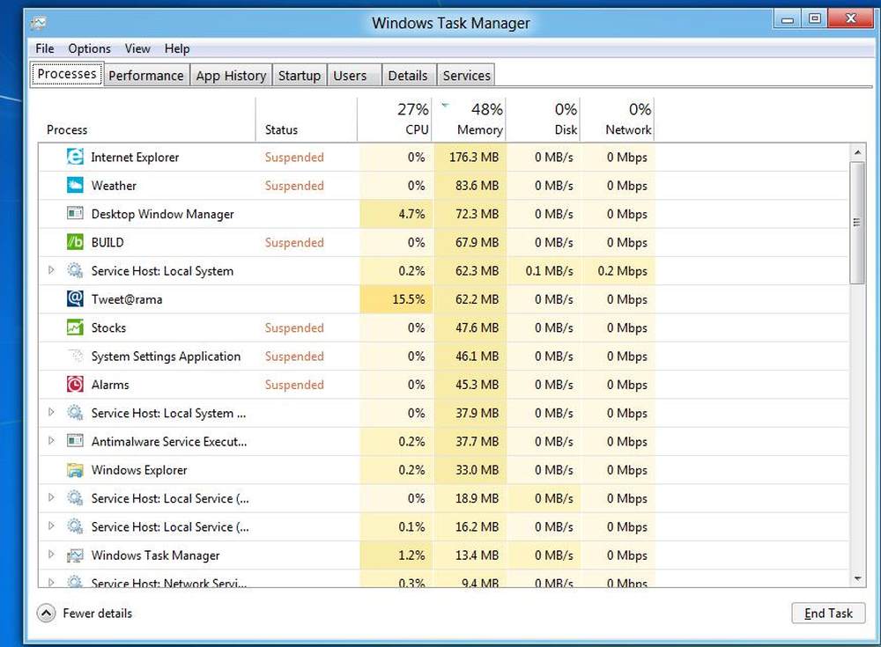881x647 pixels.
Task: Select the Internet Explorer process name
Action: [135, 158]
